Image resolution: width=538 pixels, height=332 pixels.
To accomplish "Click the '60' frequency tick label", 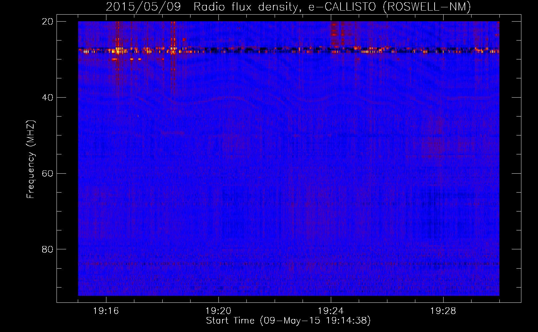I will (47, 174).
